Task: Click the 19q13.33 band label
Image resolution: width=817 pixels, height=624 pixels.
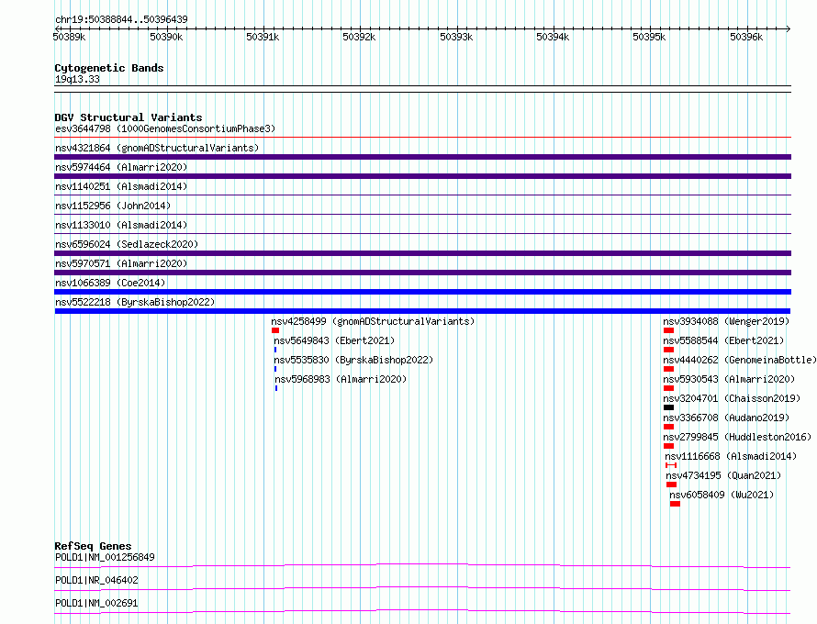Action: 77,79
